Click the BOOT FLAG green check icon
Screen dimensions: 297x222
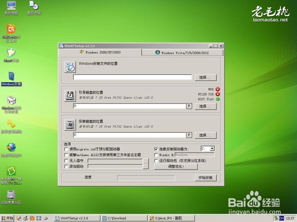tap(218, 99)
